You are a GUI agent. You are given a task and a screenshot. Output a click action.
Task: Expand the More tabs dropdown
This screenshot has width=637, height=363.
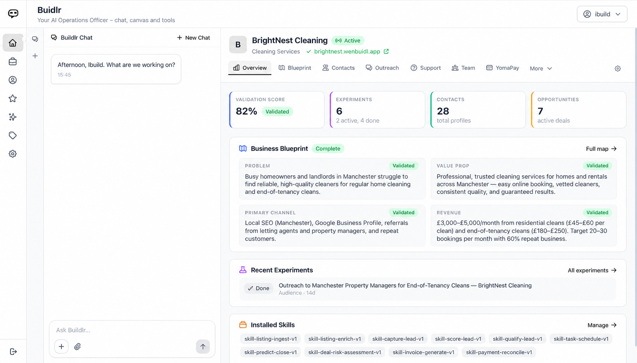click(541, 68)
